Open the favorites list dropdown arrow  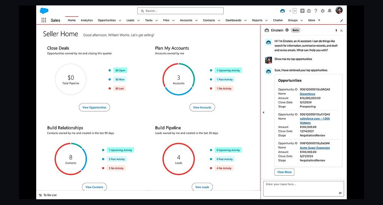tap(295, 11)
